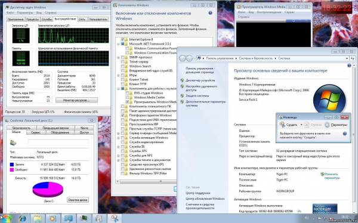
Task: Click the disk label input field
Action: pos(58,143)
